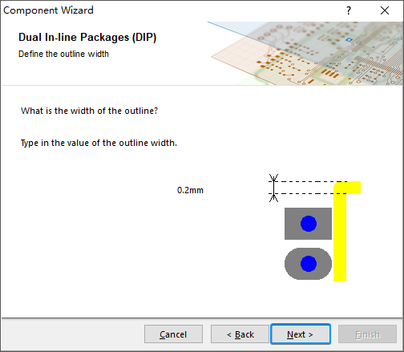404x352 pixels.
Task: Click the 'Define the outline width' subtitle
Action: click(63, 54)
